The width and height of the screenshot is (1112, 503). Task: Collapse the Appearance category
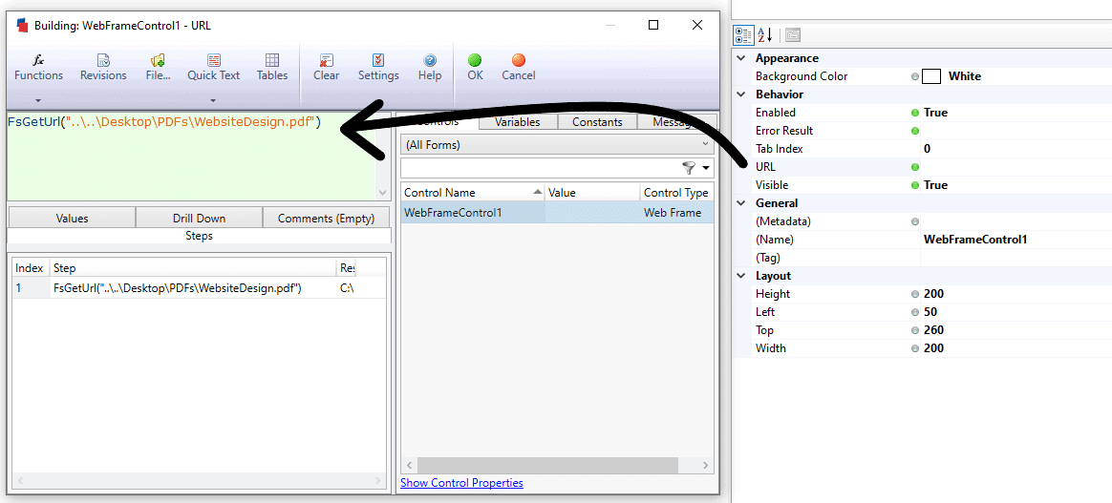point(741,58)
